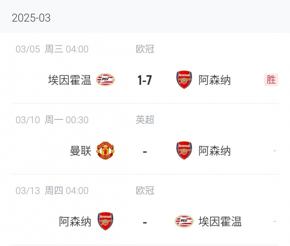Click 阿森纳 name in the 1-7 match
The image size is (290, 246).
pyautogui.click(x=215, y=80)
